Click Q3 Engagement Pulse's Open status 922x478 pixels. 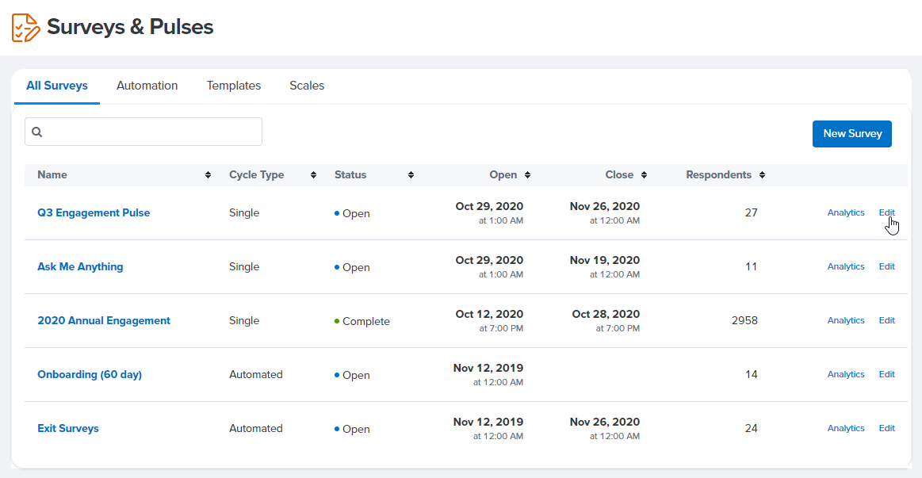352,213
